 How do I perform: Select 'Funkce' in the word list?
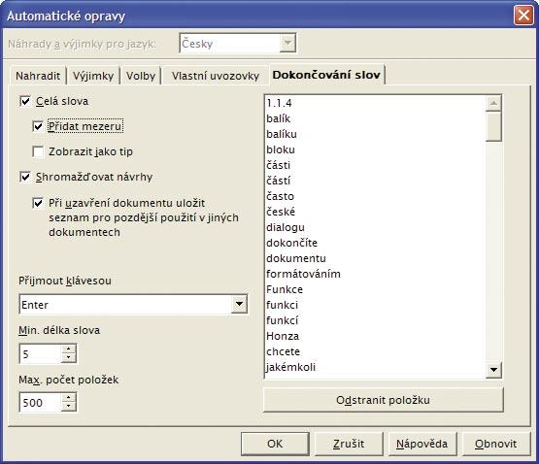click(x=376, y=289)
